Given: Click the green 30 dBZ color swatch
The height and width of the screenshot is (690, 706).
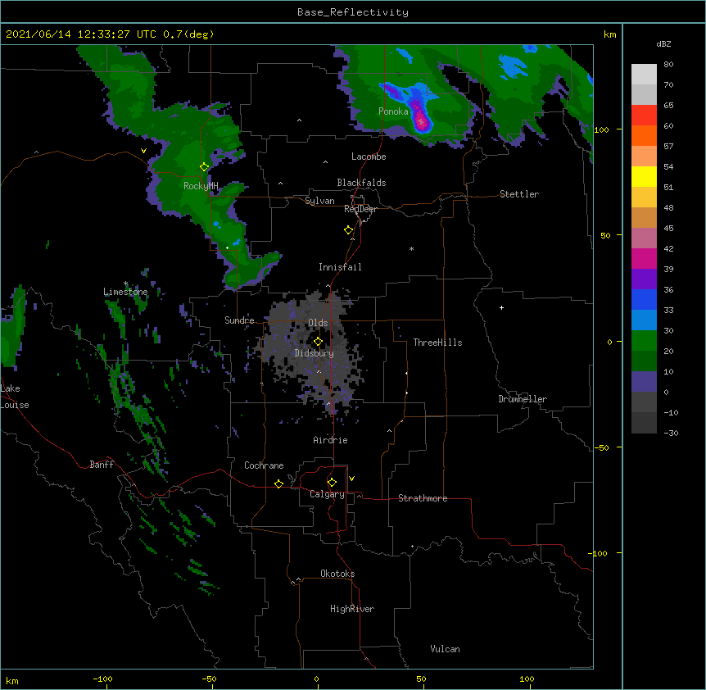Looking at the screenshot, I should 644,341.
